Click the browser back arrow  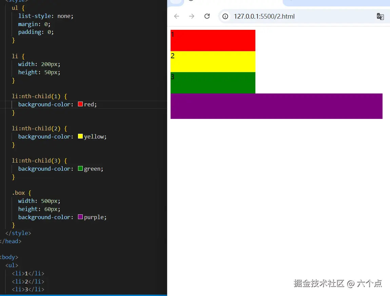pos(177,16)
